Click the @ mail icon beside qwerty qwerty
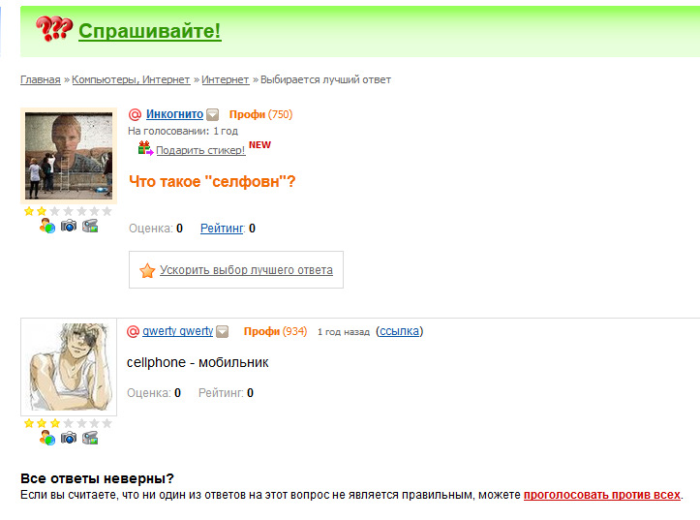 tap(133, 331)
